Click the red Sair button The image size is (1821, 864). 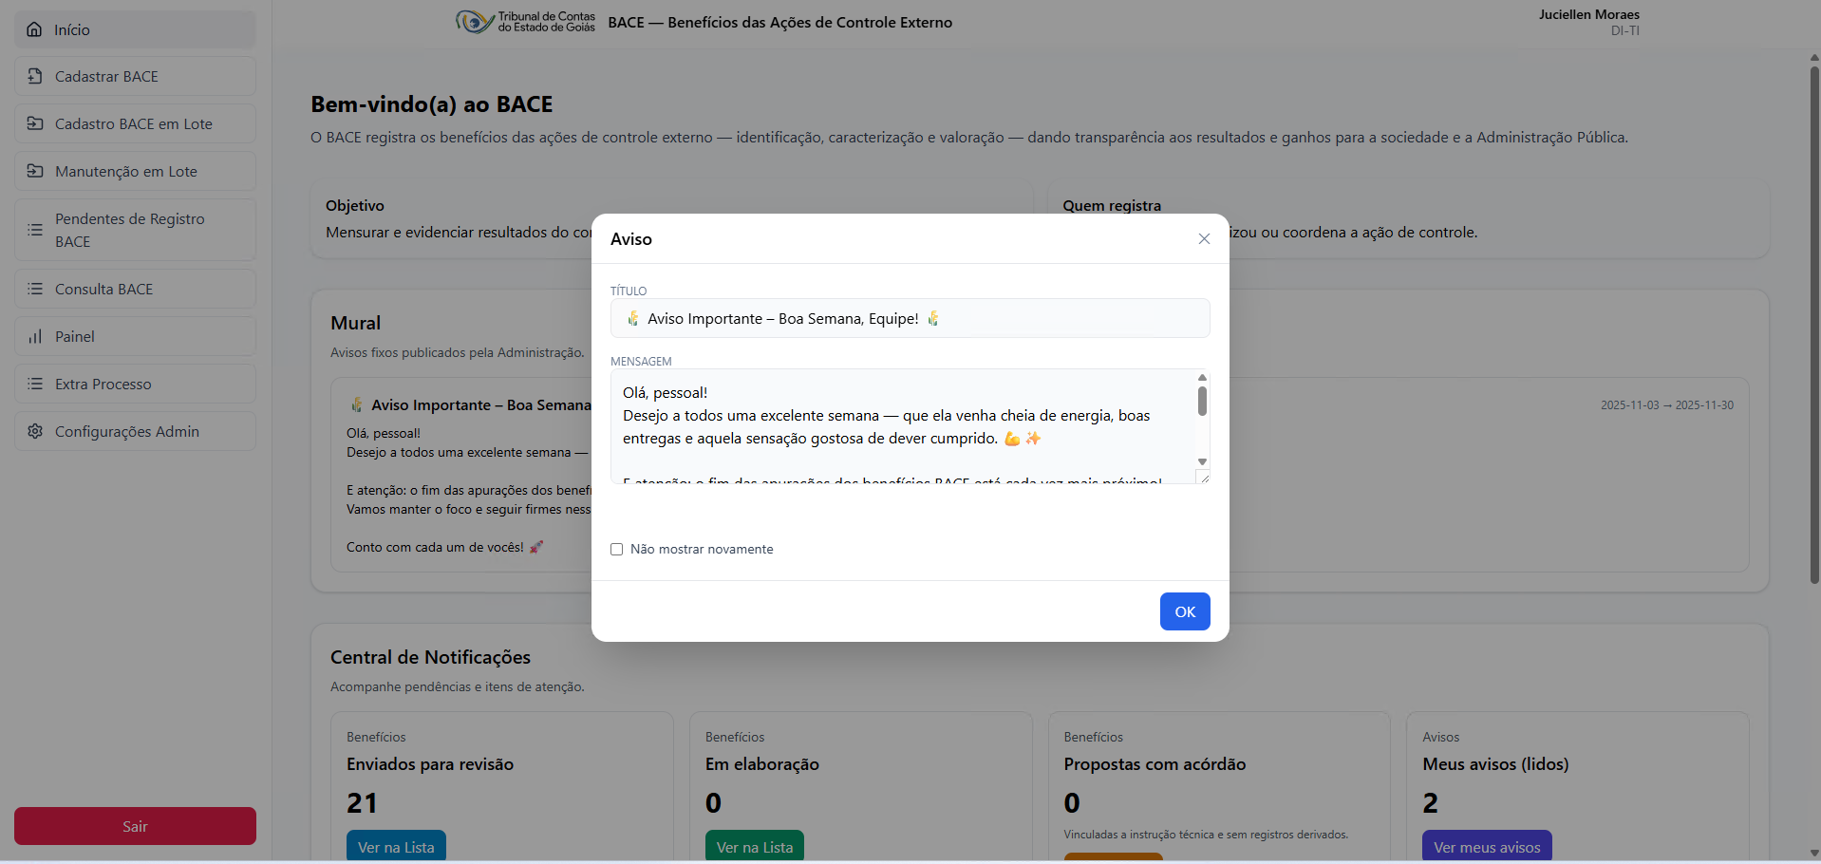[135, 826]
